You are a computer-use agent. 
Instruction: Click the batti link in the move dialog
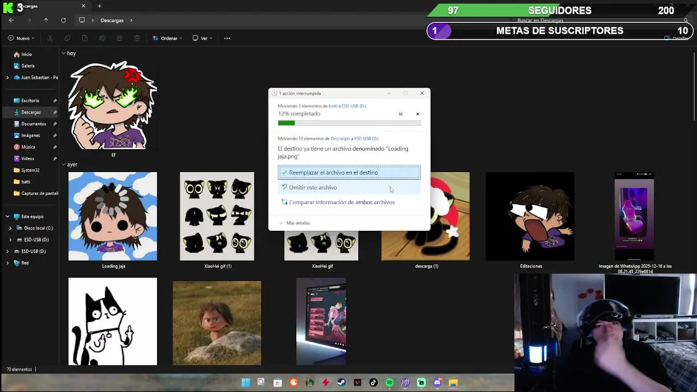click(x=333, y=106)
